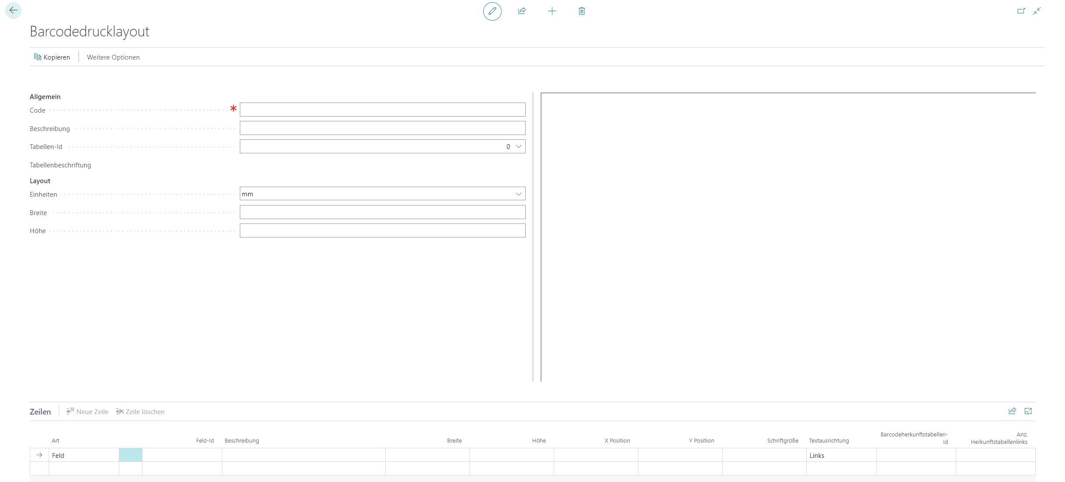Viewport: 1065px width, 482px height.
Task: Click Neue Zeile in Zeilen section
Action: click(x=87, y=411)
